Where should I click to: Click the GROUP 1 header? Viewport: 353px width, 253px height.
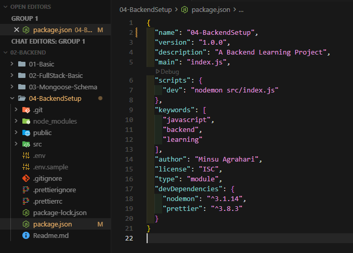click(24, 18)
